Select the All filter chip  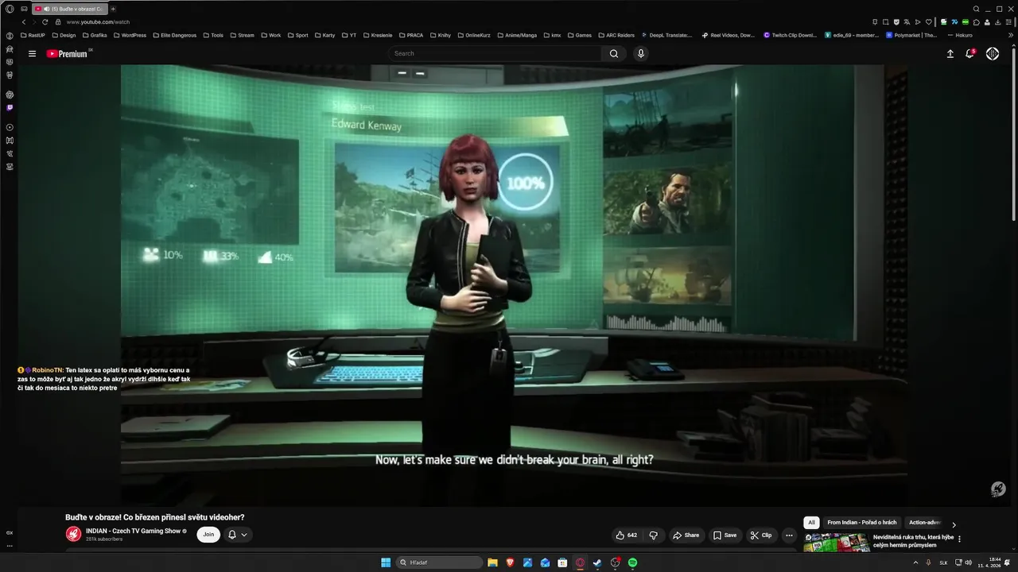811,522
